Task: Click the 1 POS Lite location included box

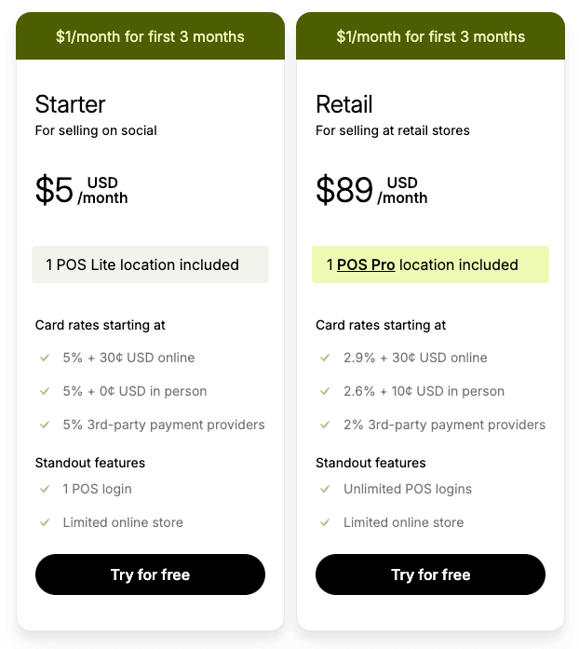Action: pyautogui.click(x=150, y=264)
